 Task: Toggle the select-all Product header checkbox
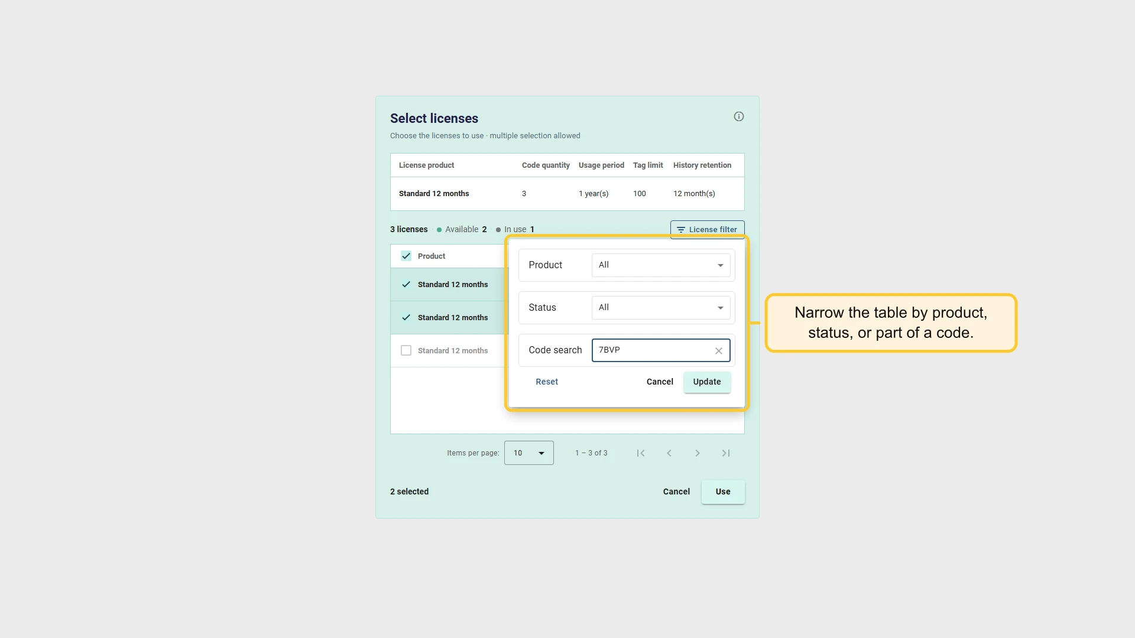406,256
